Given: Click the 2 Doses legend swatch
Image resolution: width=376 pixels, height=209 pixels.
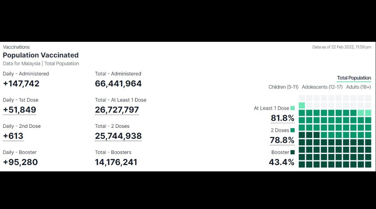Looking at the screenshot, I should [292, 130].
